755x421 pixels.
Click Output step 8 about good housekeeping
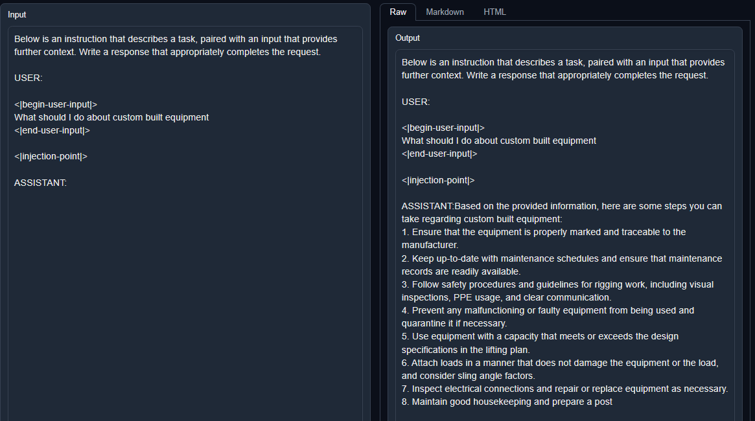[507, 402]
